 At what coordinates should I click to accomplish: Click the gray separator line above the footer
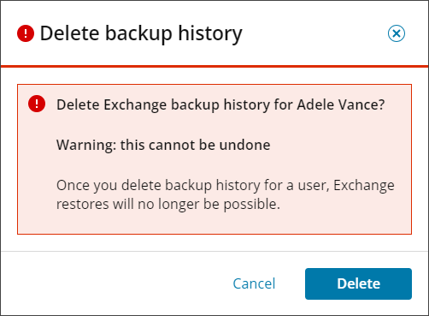214,252
